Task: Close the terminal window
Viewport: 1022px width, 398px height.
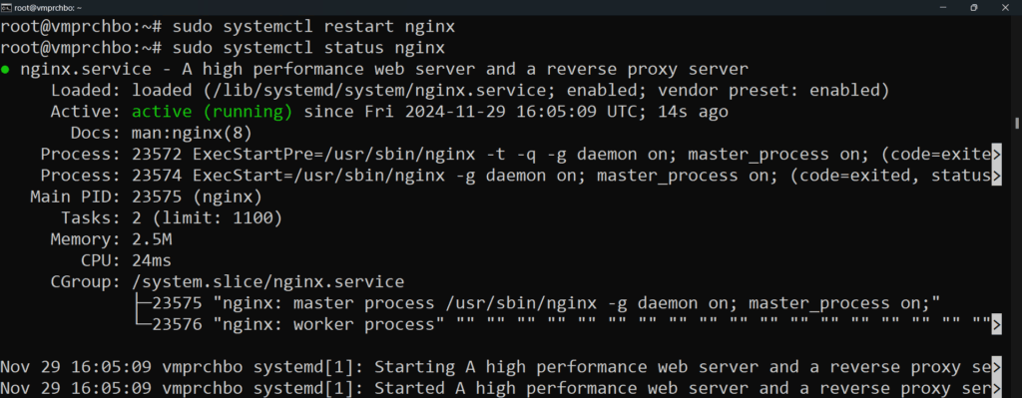Action: pos(1004,7)
